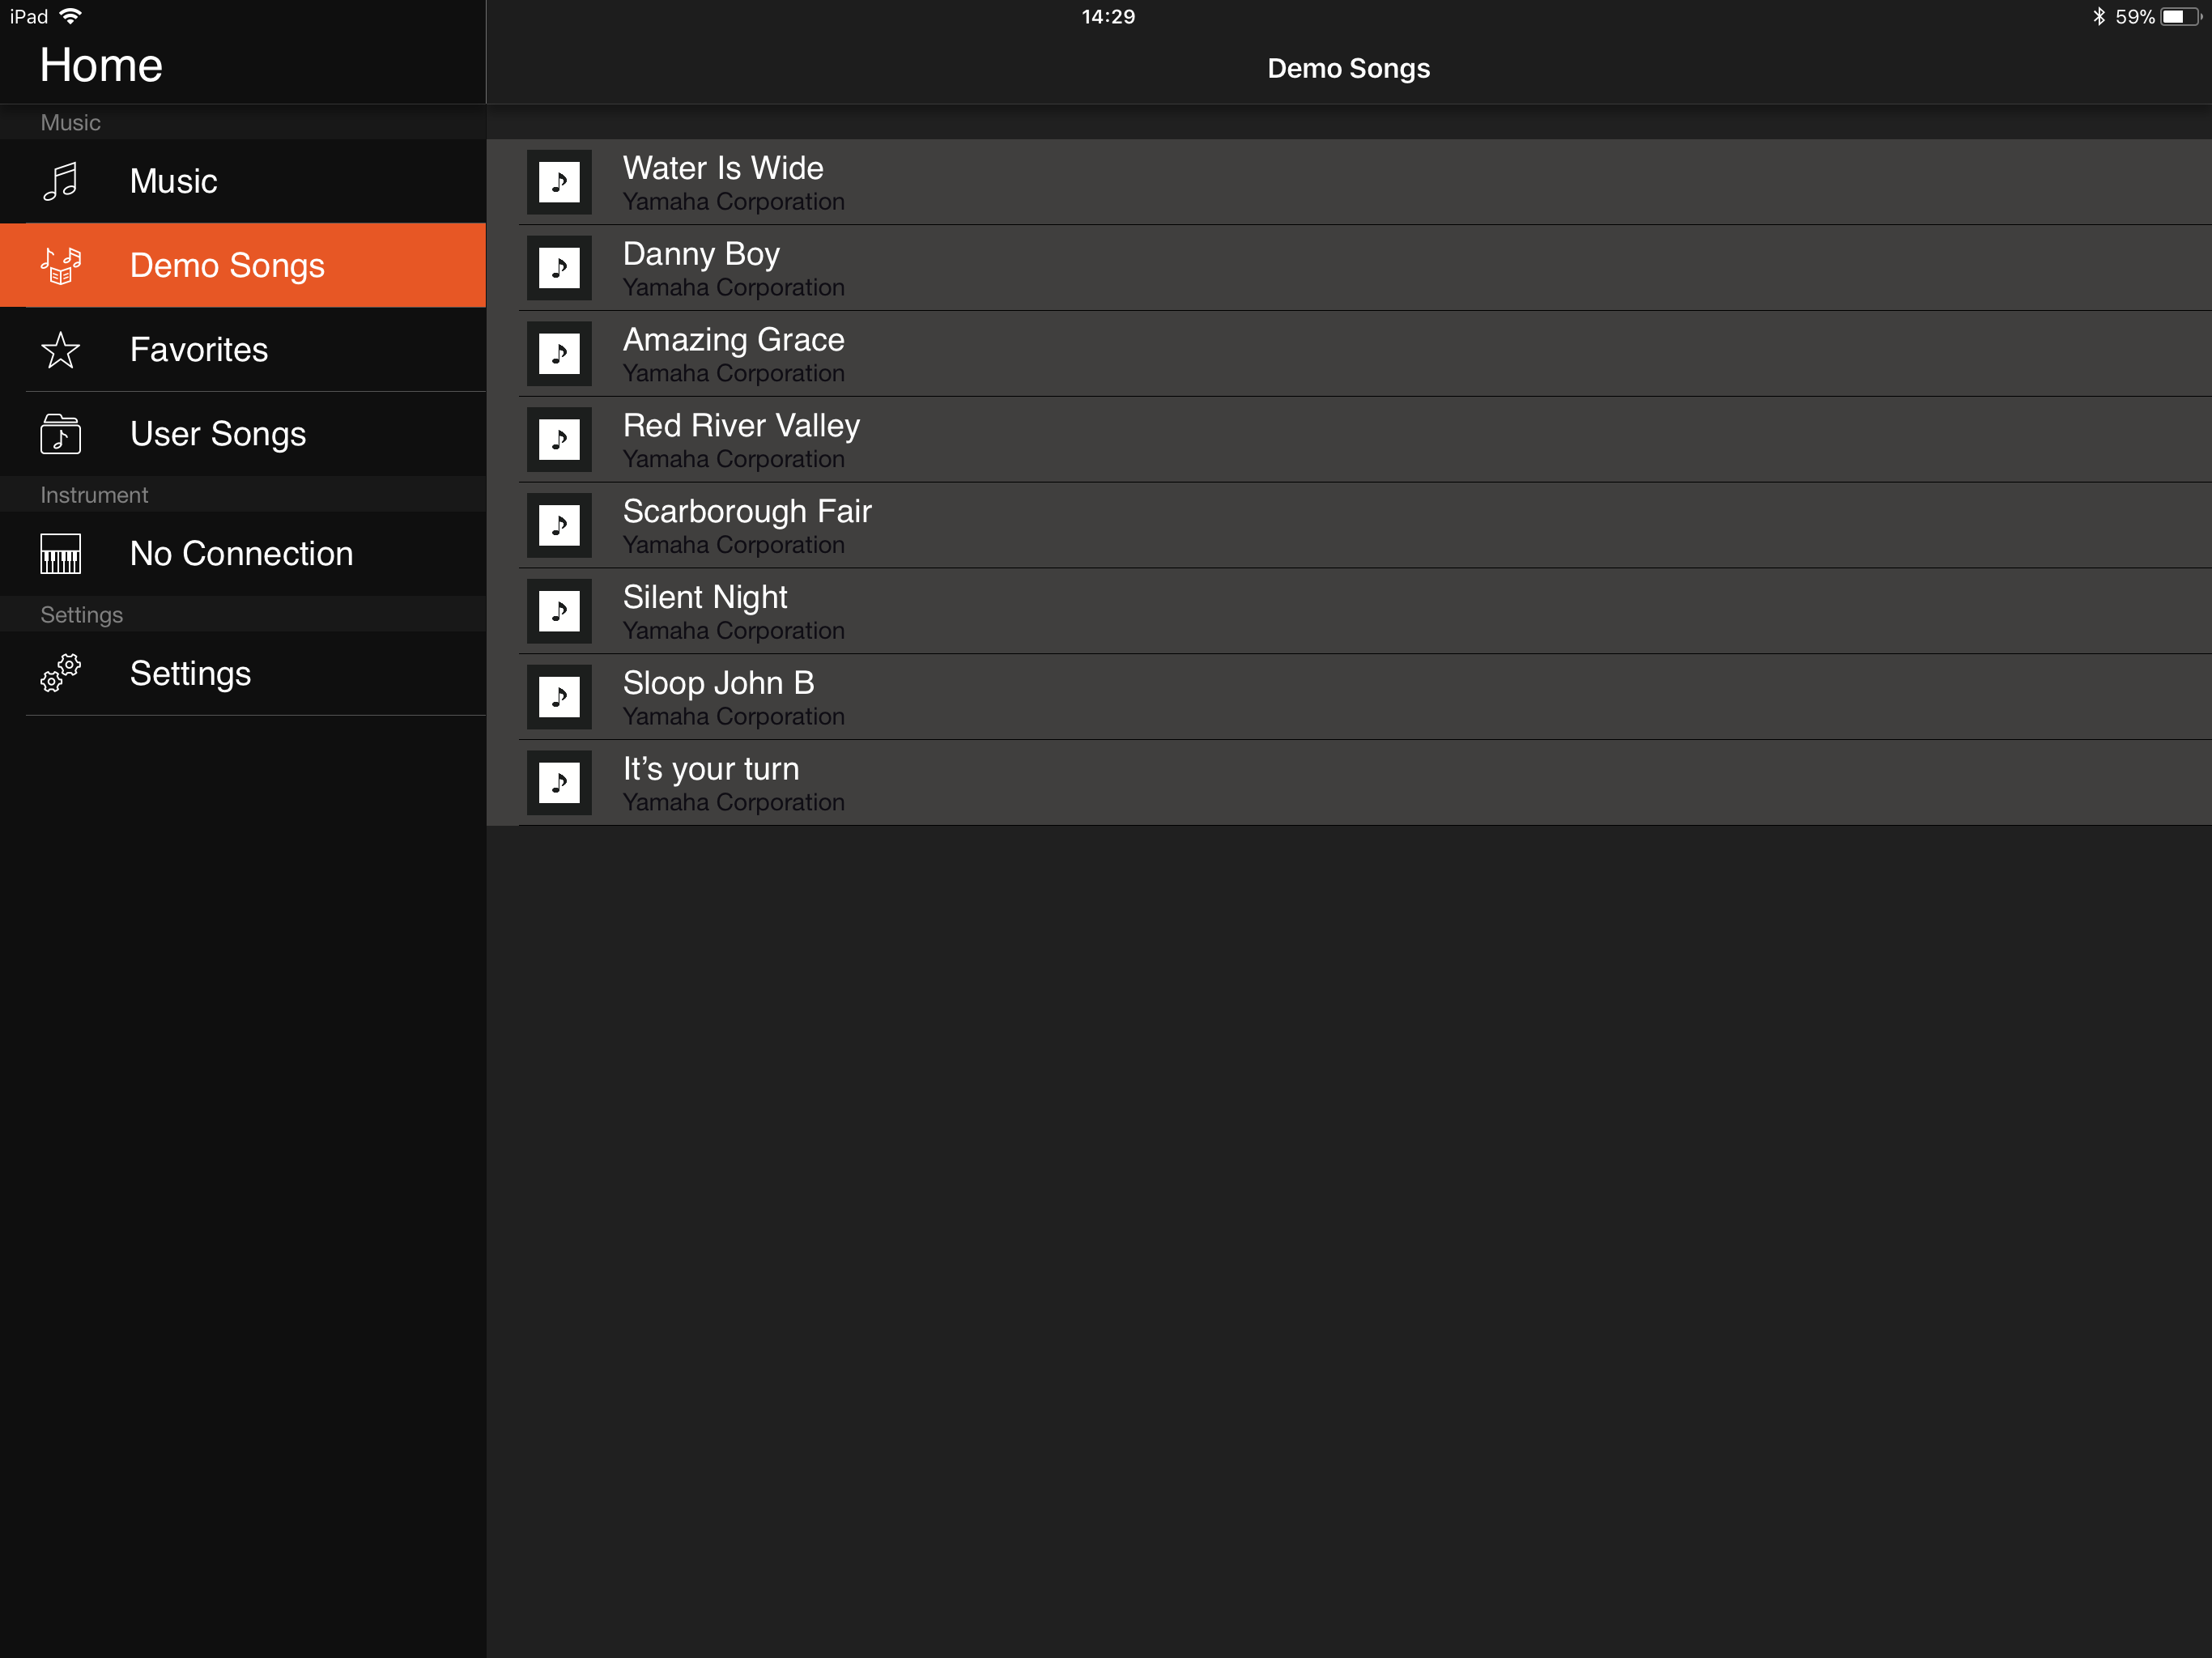
Task: Select Favorites in the sidebar
Action: [199, 350]
